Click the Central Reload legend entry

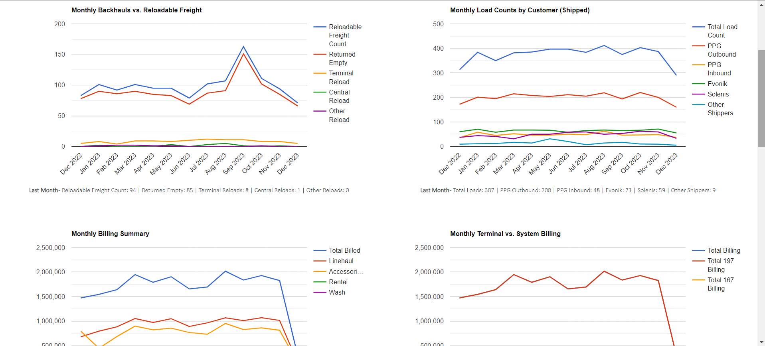coord(332,96)
